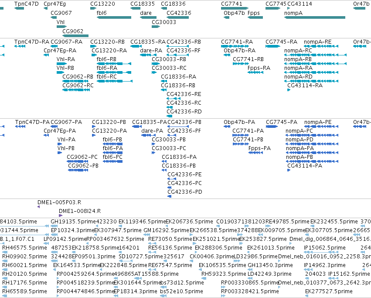Select the CG18335-PA protein label
Screen dimensions: 371x298
tap(150, 122)
